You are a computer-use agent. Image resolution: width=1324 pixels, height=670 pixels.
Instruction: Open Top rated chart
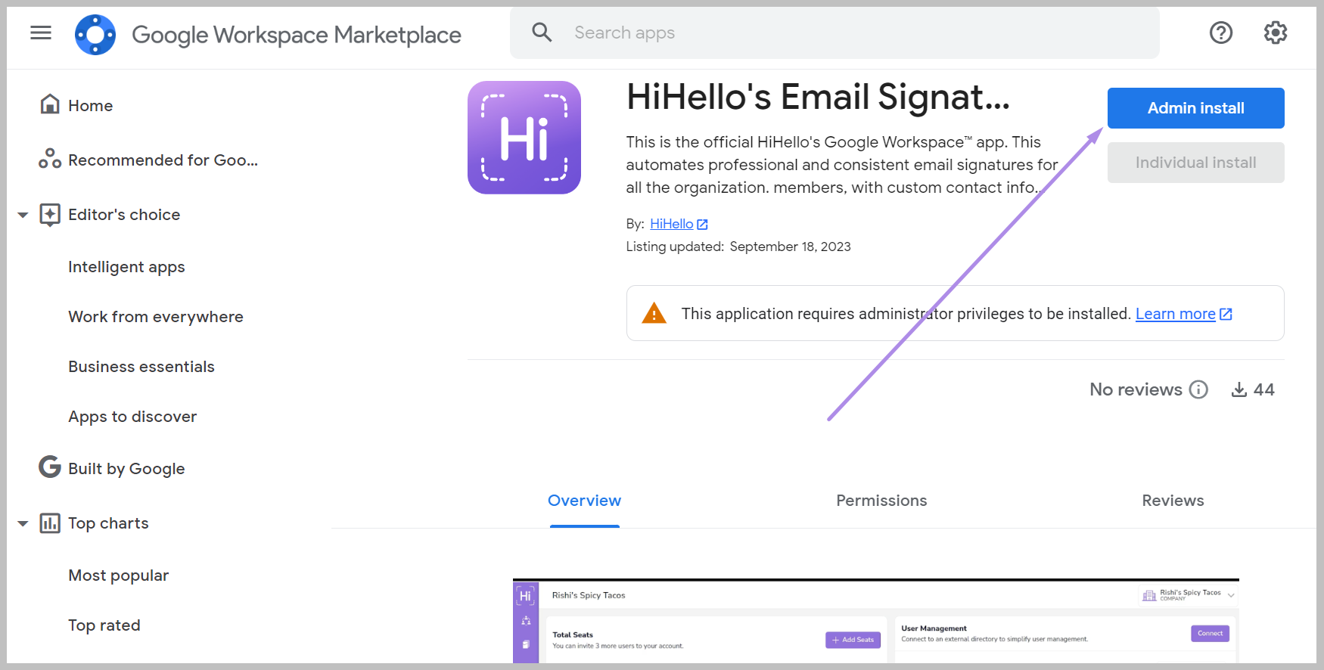pyautogui.click(x=104, y=625)
